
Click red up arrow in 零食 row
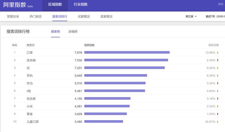(218, 114)
